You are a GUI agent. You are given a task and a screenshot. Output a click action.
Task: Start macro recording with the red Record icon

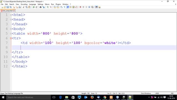[x=80, y=7]
